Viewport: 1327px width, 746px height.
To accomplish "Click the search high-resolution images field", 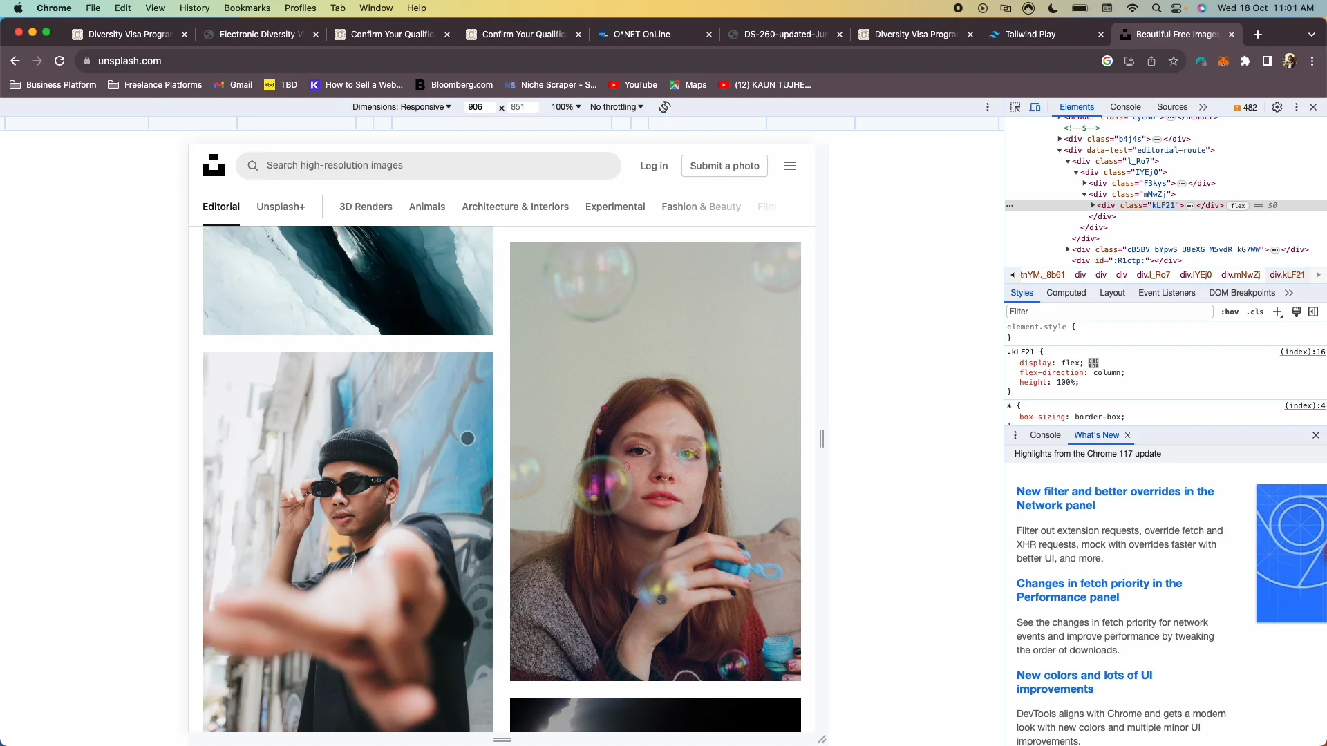I will (x=429, y=166).
